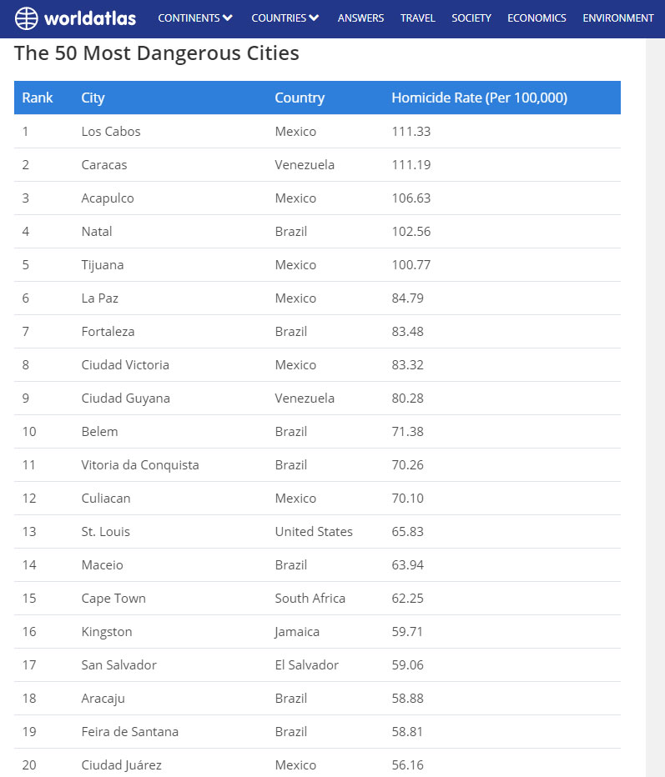Navigate to the Environment section

618,18
